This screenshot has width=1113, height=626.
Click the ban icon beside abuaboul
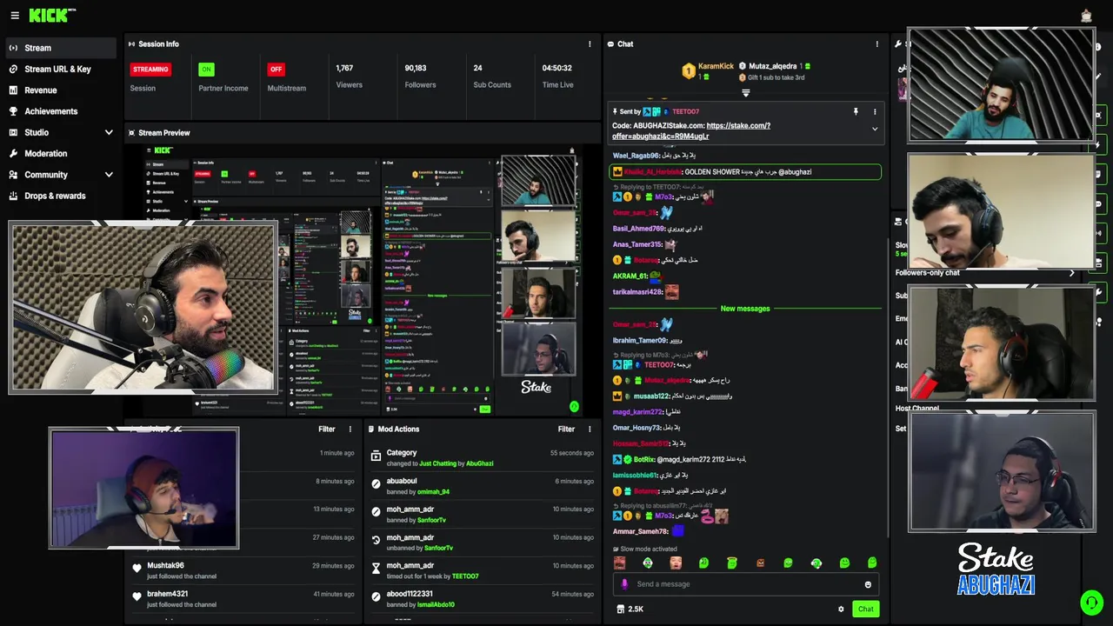point(376,484)
